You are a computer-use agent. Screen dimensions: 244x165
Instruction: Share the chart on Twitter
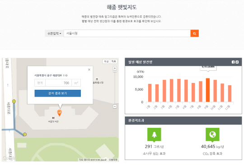tap(237, 62)
